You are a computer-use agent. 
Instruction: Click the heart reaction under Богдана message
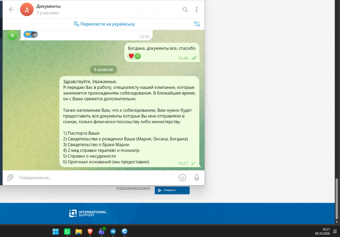(134, 56)
